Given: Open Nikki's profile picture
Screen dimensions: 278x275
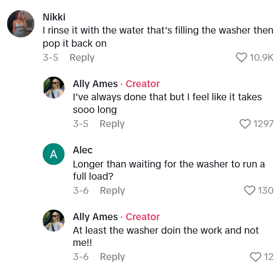Looking at the screenshot, I should point(21,24).
